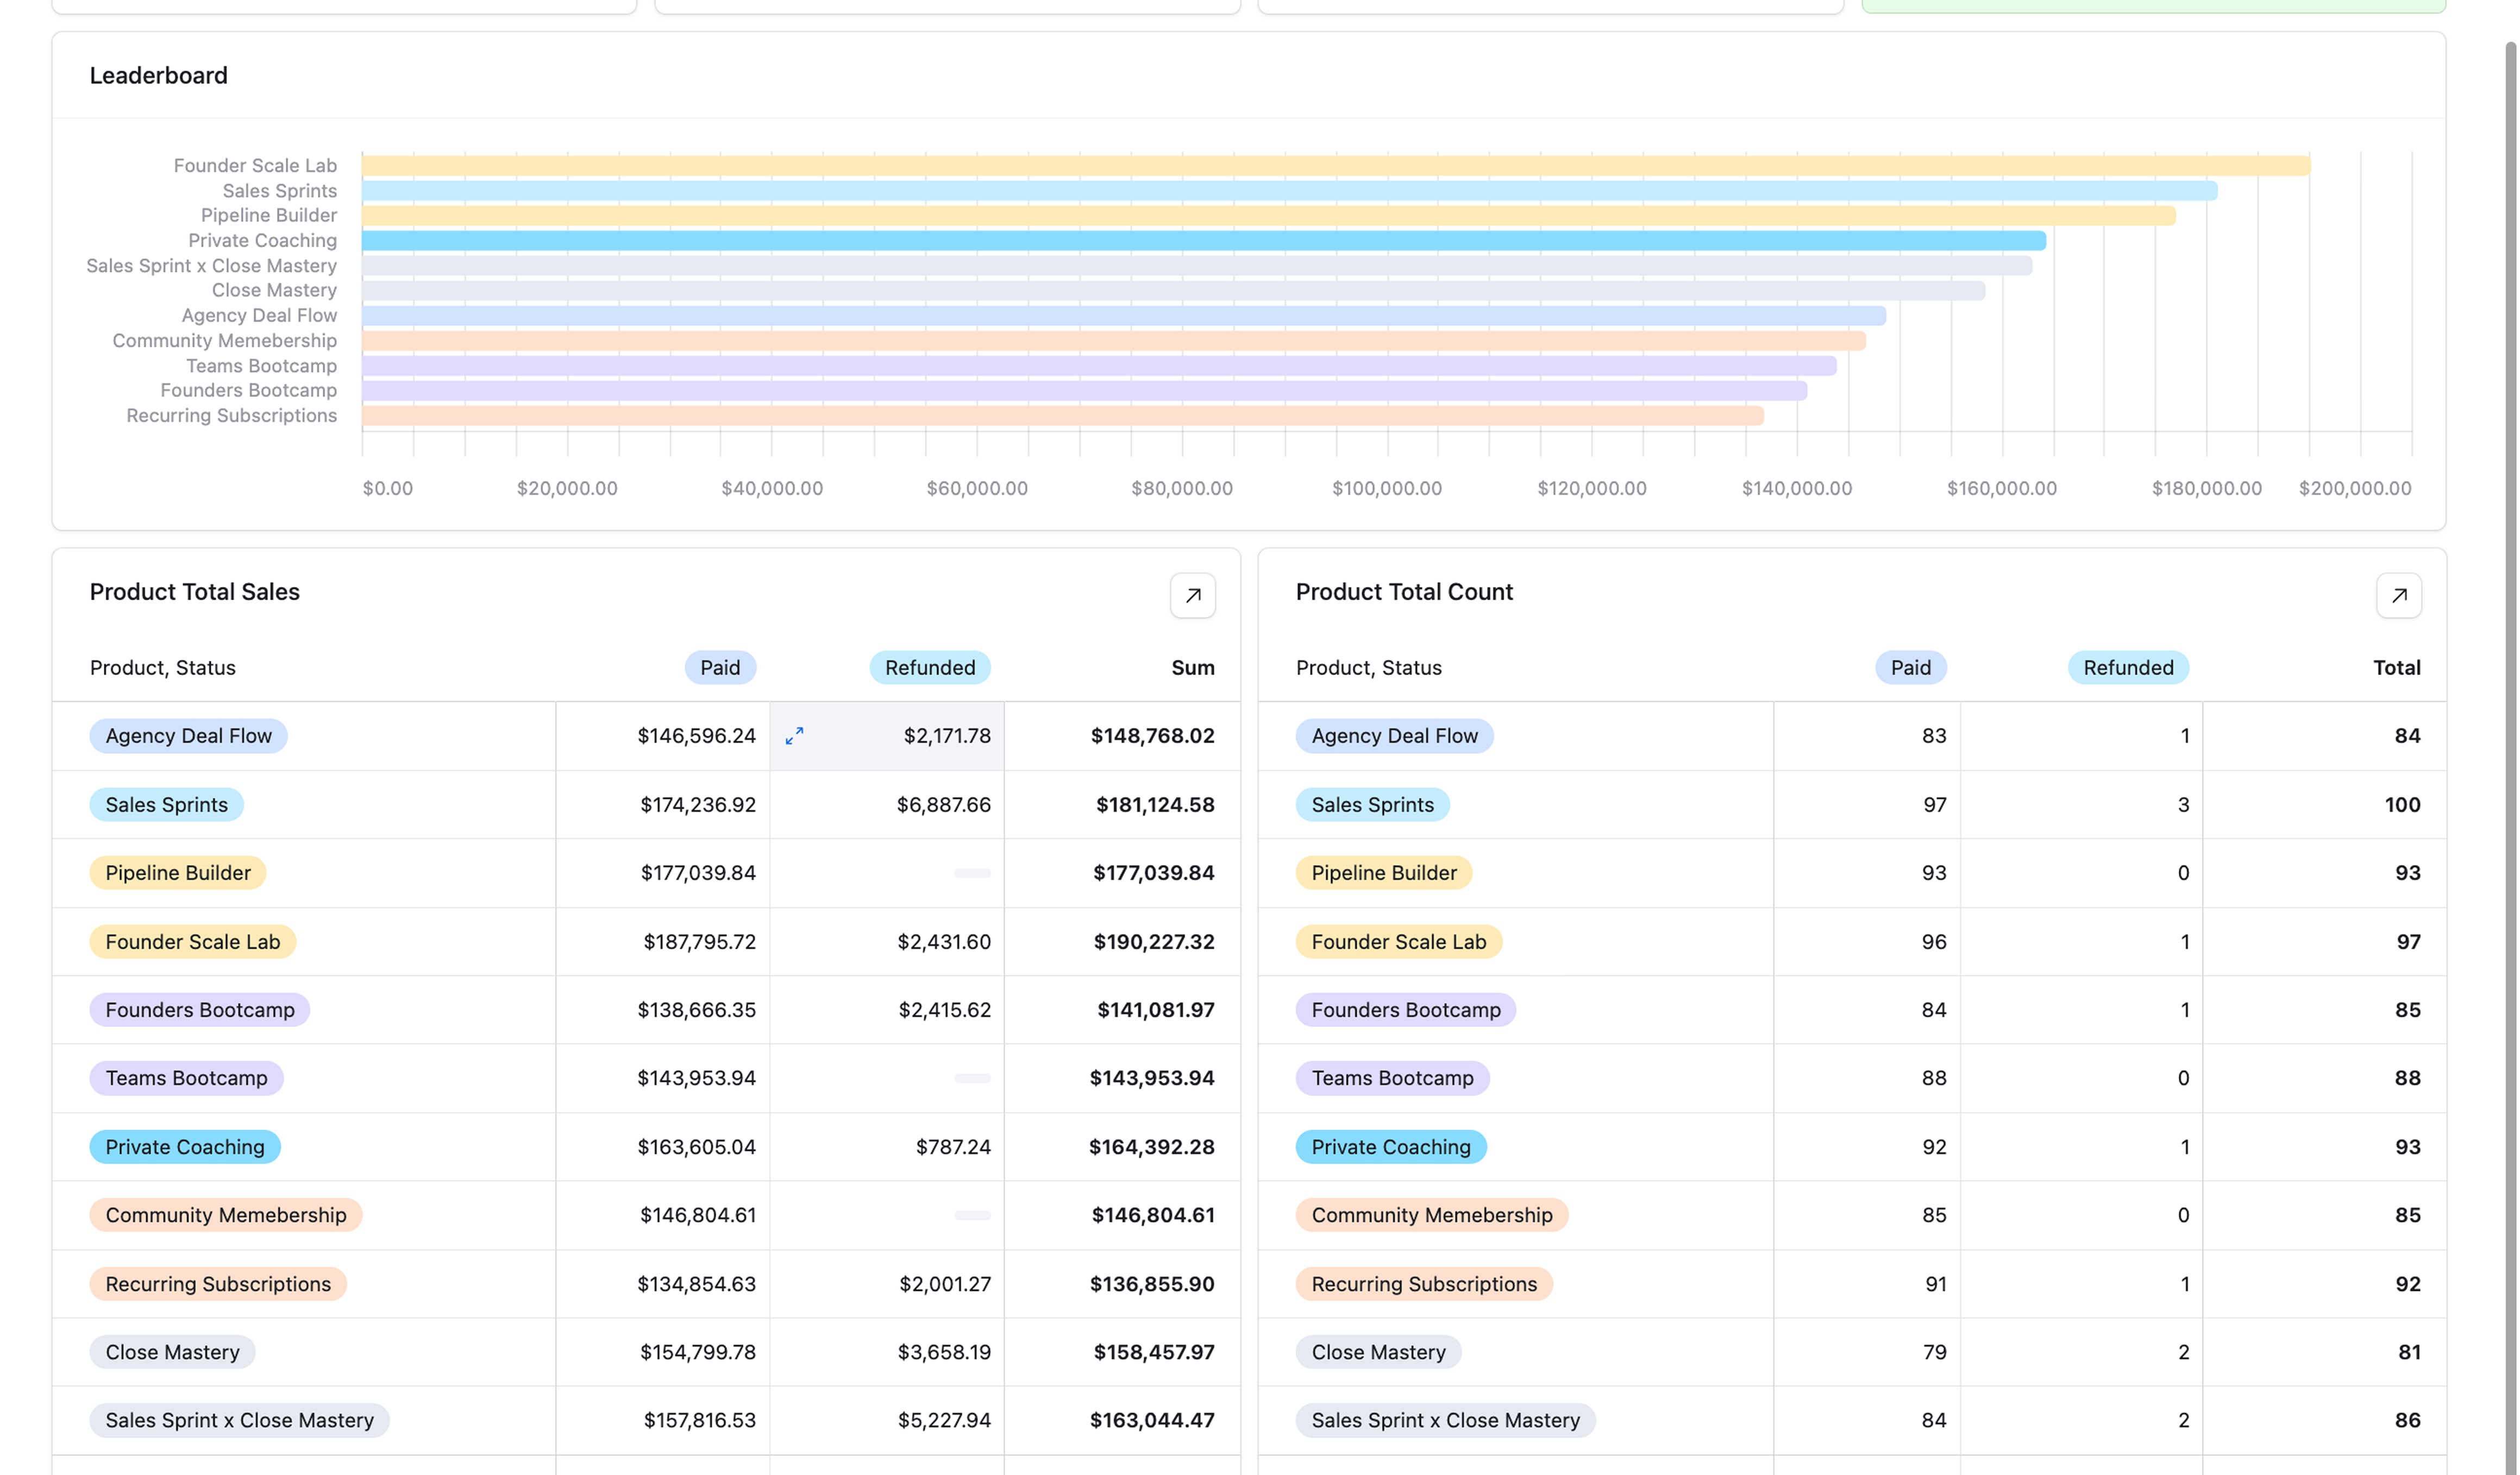Image resolution: width=2520 pixels, height=1475 pixels.
Task: Click the Sum column header
Action: [1192, 666]
